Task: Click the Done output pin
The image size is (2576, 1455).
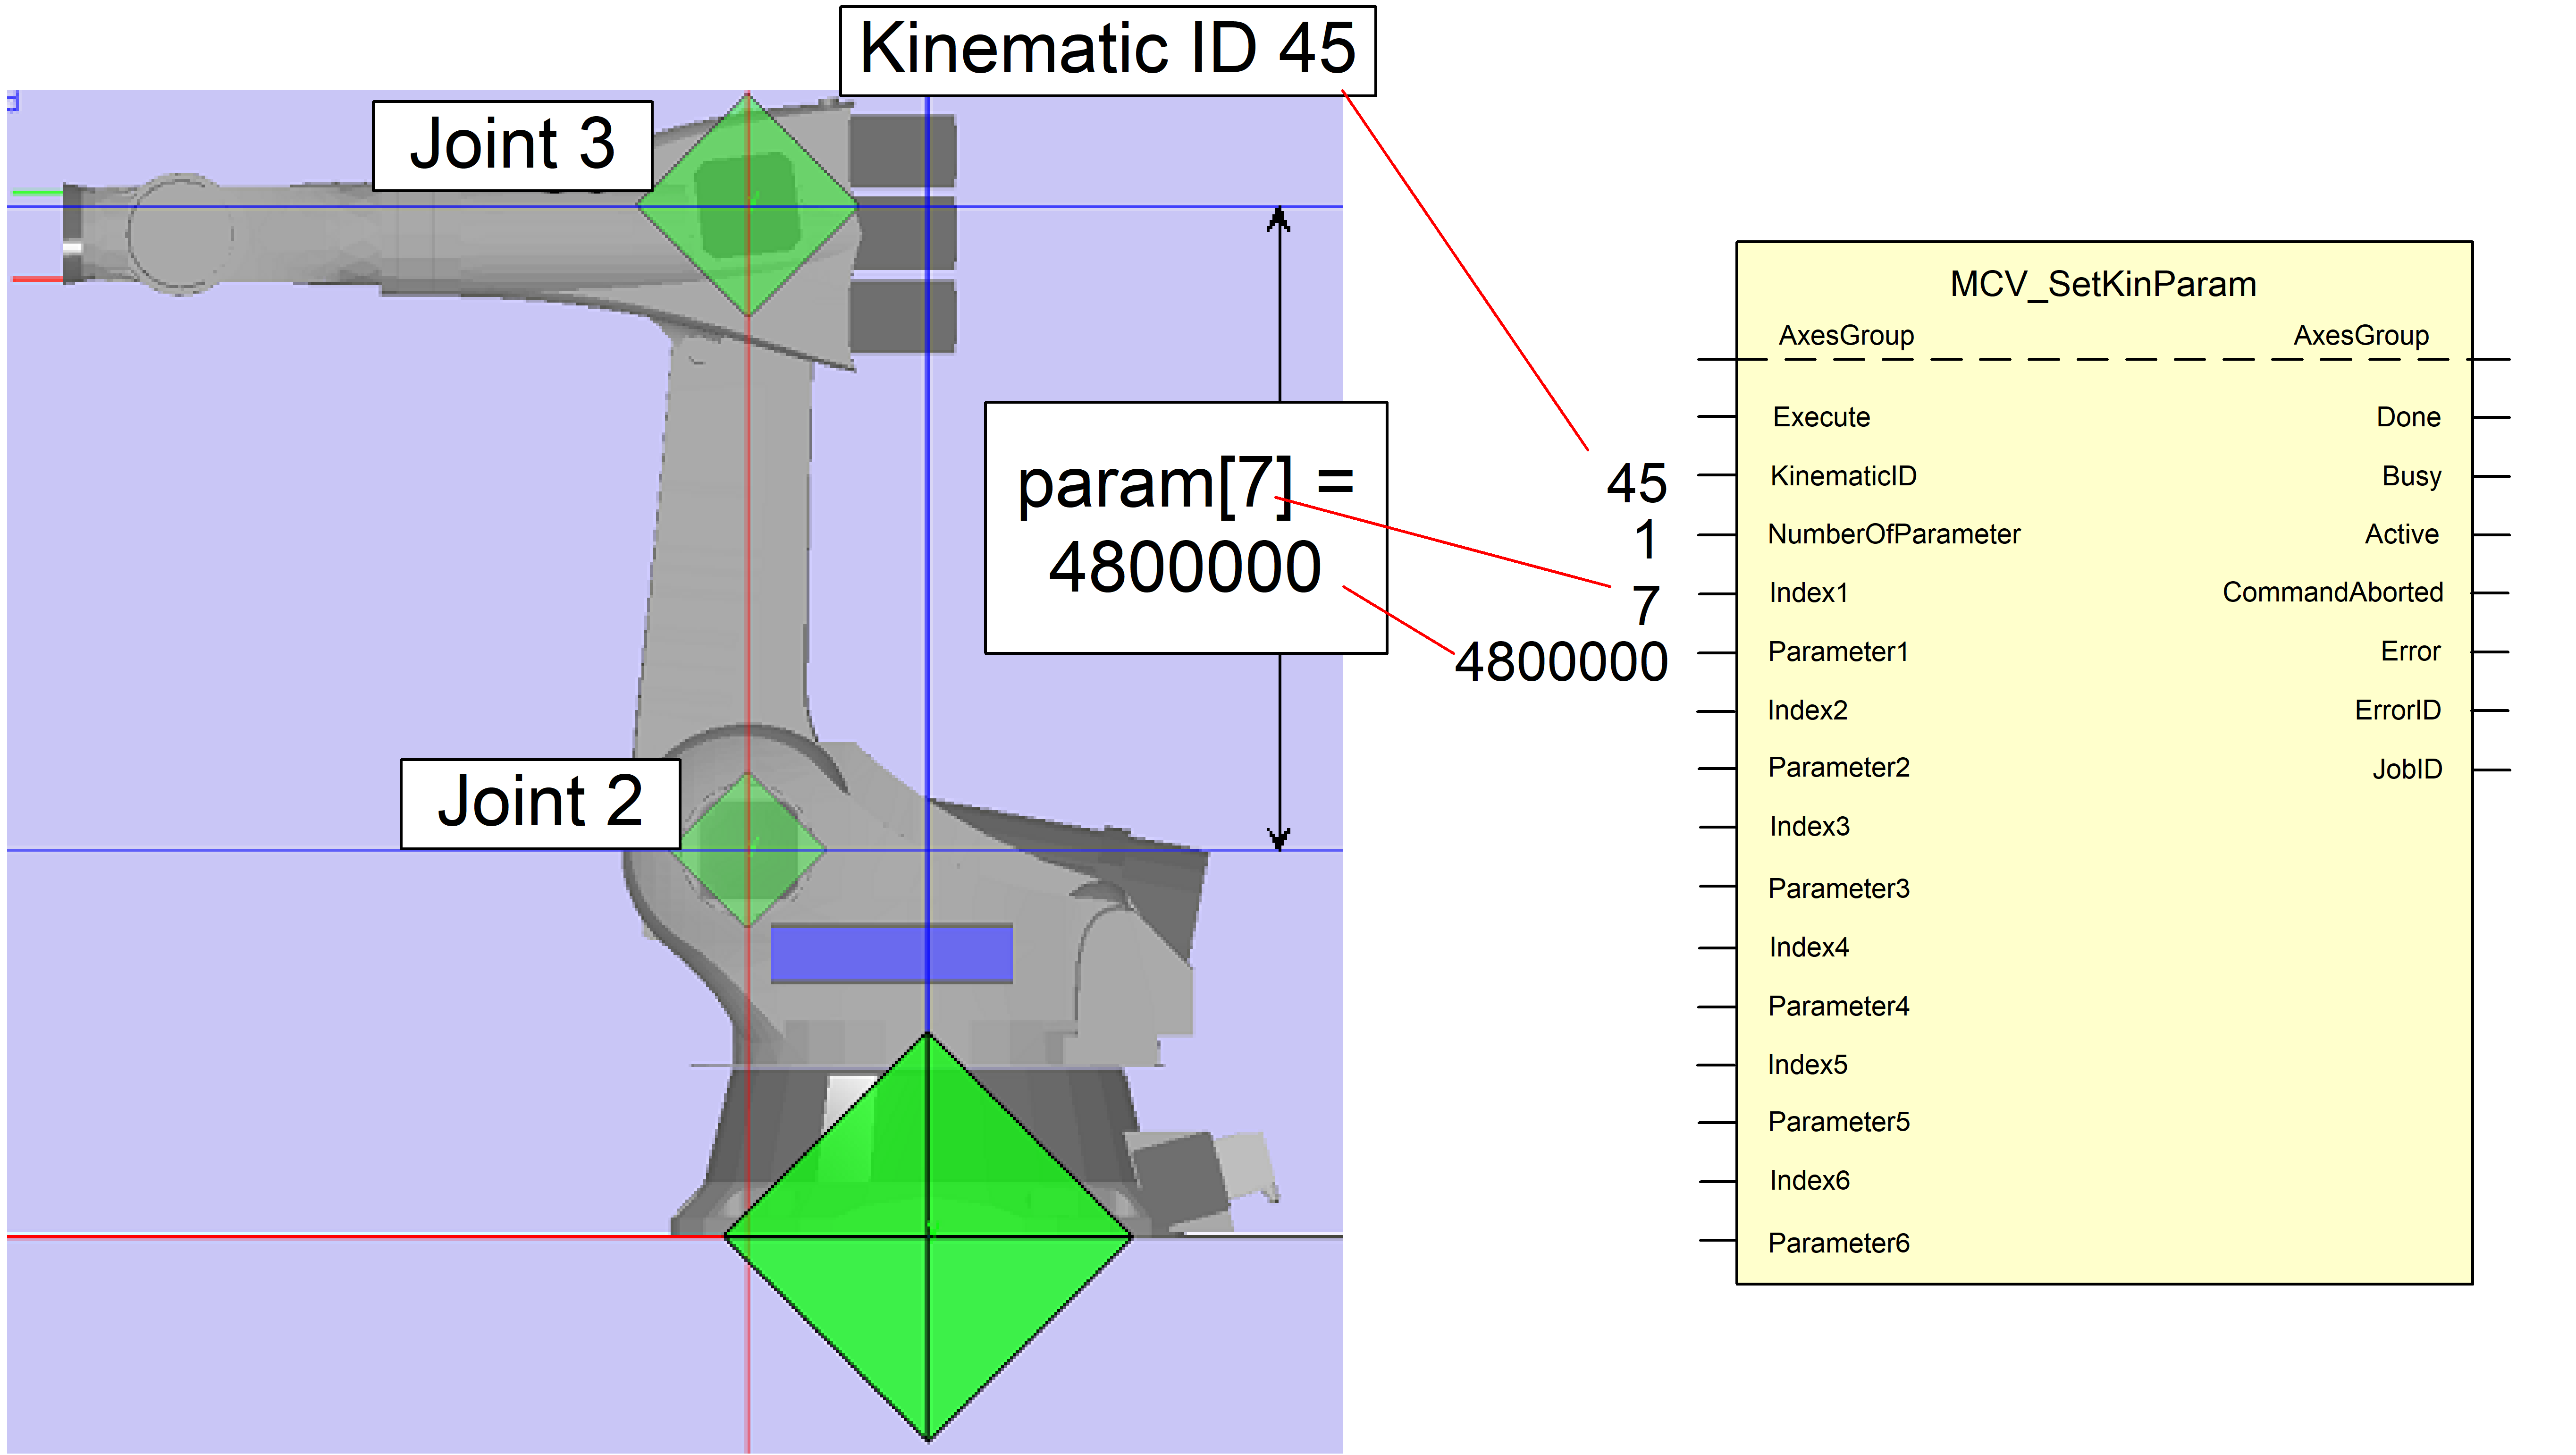Action: [x=2407, y=417]
